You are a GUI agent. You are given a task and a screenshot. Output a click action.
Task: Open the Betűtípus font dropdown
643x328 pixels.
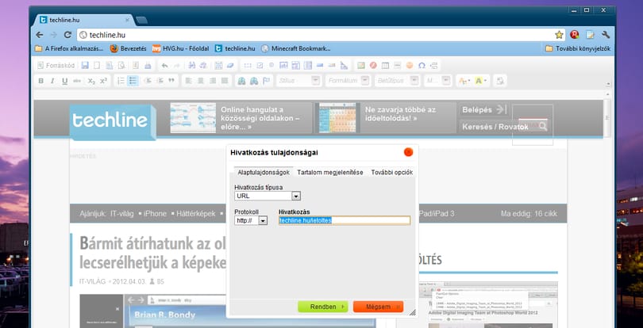point(397,81)
